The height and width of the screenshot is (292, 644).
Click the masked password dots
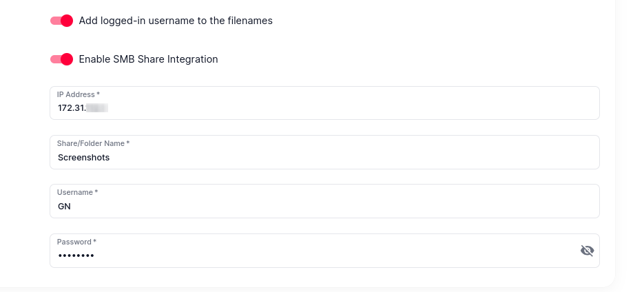pyautogui.click(x=76, y=256)
